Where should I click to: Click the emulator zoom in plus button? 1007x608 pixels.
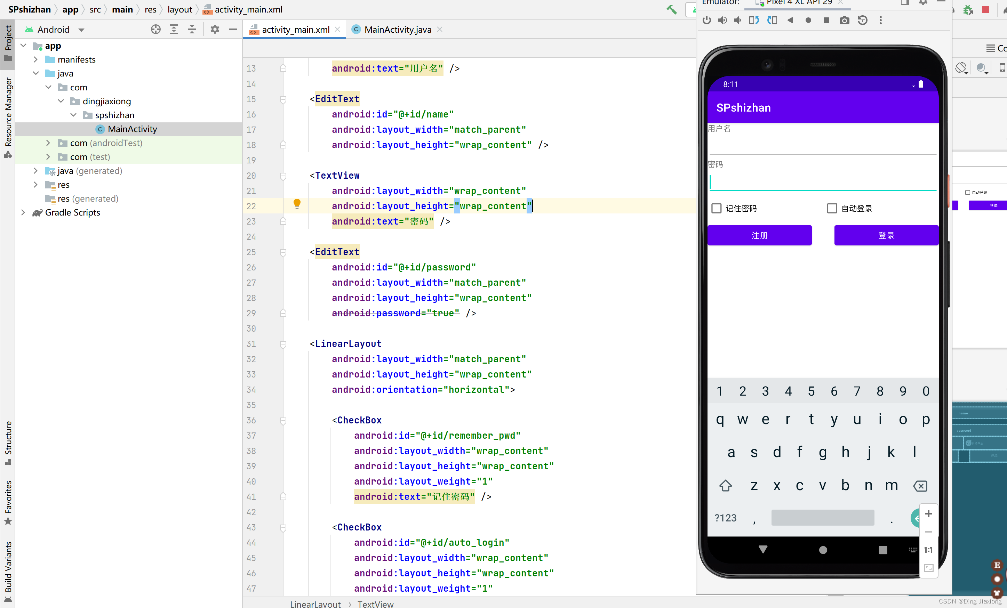coord(928,514)
